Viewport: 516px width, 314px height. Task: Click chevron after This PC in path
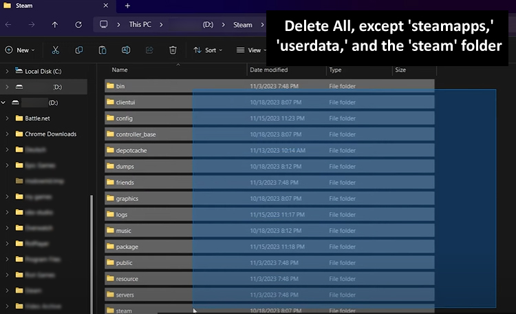point(161,25)
